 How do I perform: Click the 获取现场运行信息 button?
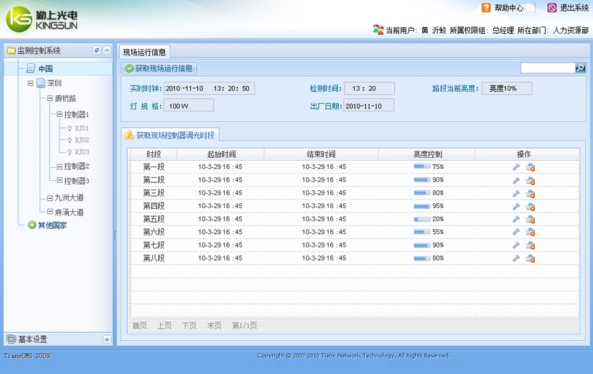pyautogui.click(x=159, y=68)
